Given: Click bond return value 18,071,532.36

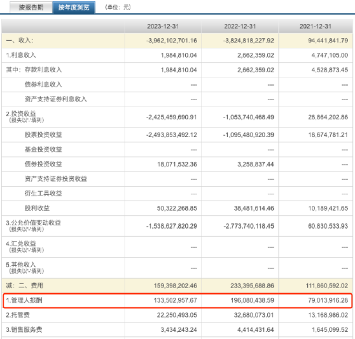Looking at the screenshot, I should (177, 164).
